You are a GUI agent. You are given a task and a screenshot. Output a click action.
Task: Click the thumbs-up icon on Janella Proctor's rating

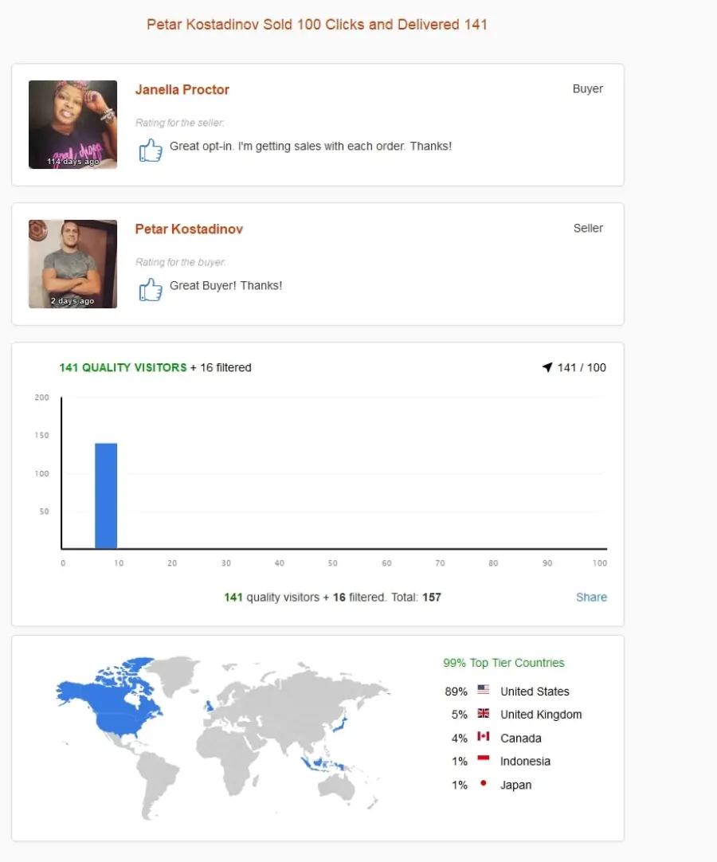coord(150,150)
